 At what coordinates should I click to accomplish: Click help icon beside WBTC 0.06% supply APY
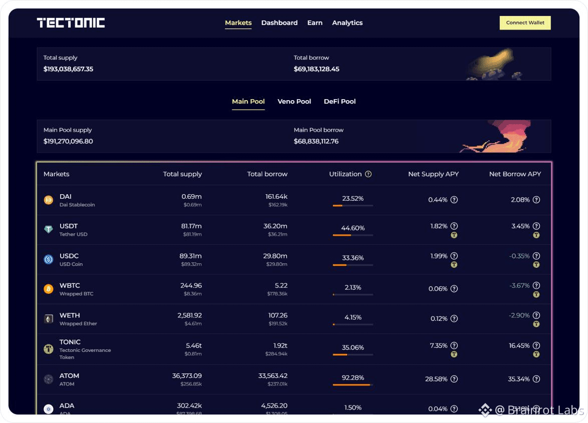(454, 288)
